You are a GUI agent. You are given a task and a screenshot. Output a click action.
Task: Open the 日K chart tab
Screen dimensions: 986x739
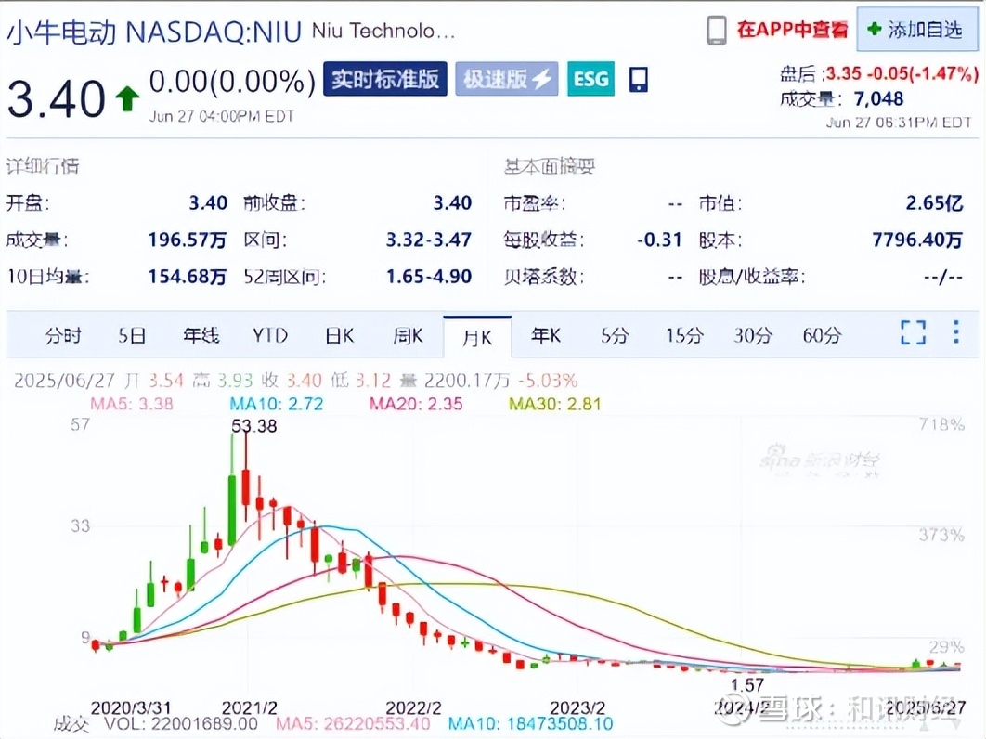coord(340,335)
